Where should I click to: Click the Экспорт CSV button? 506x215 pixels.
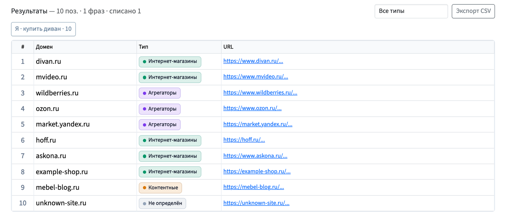pos(473,11)
